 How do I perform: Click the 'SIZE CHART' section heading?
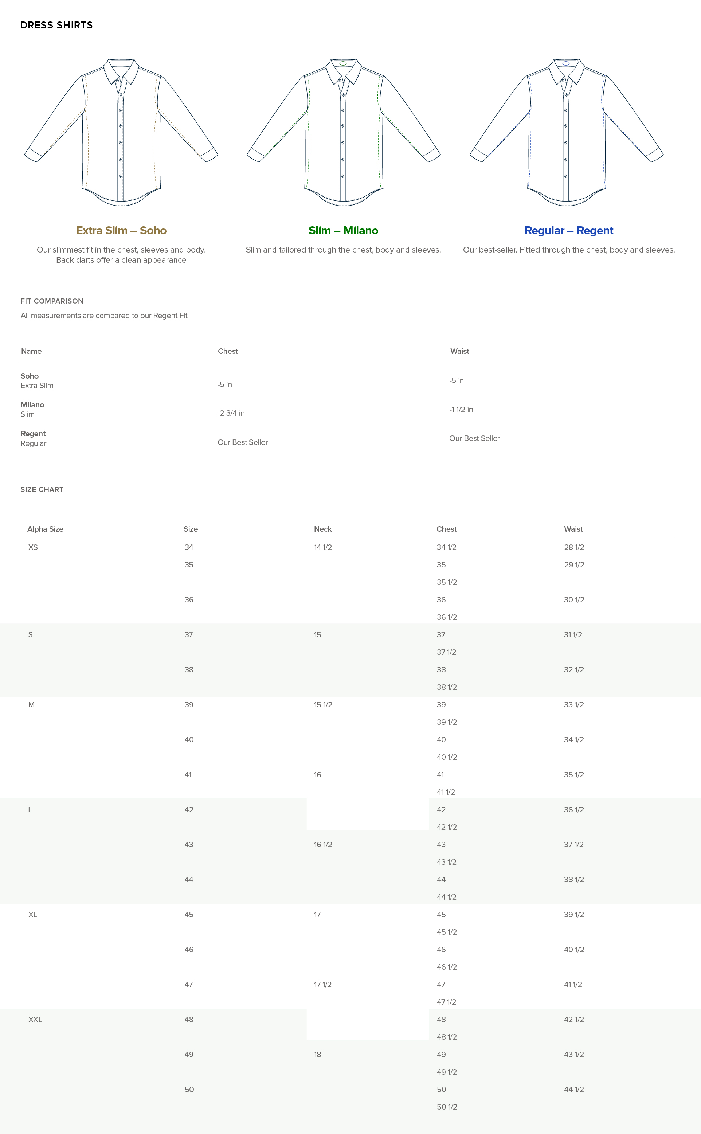tap(42, 489)
